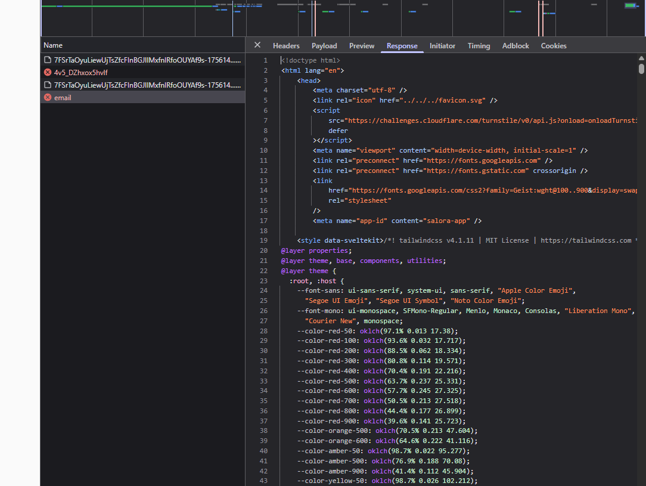Click the --color-orange-600 declaration
Viewport: 646px width, 486px height.
coord(387,441)
